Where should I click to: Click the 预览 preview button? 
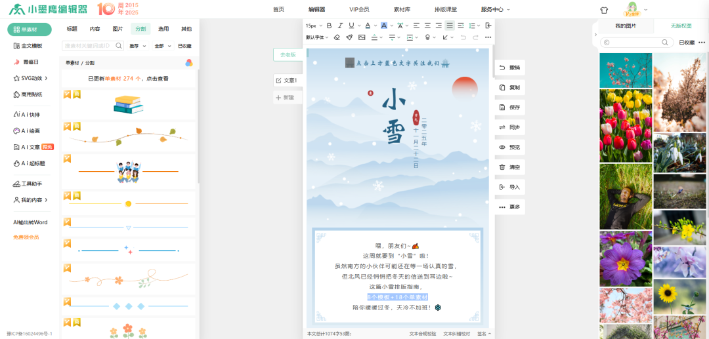click(x=510, y=147)
